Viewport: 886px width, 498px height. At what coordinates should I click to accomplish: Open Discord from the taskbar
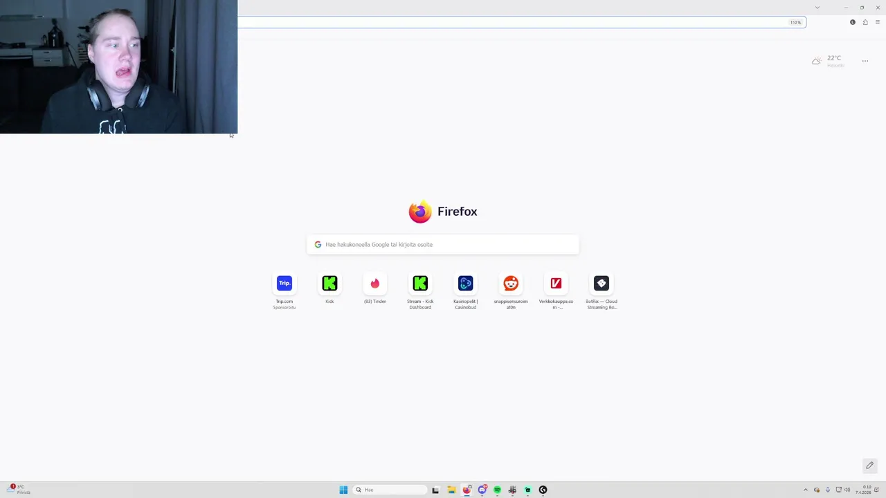point(482,490)
